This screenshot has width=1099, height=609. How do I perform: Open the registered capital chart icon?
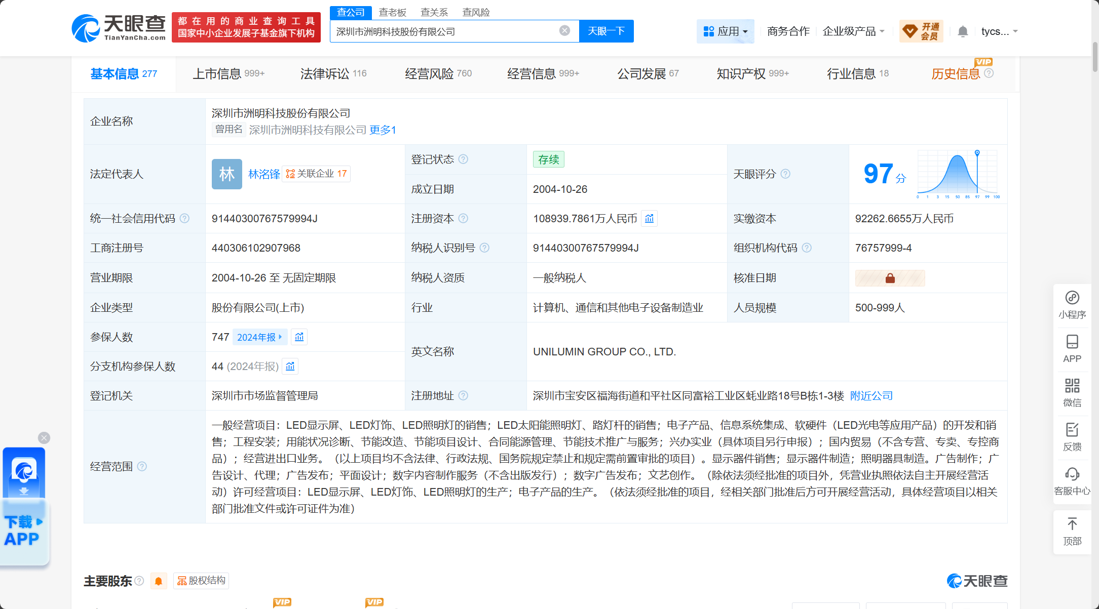point(649,219)
